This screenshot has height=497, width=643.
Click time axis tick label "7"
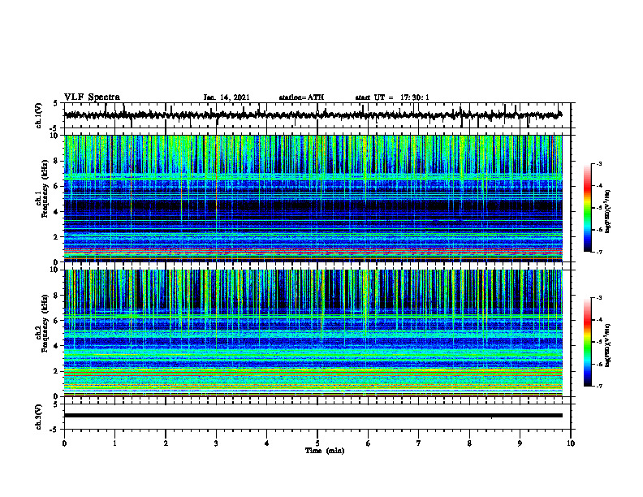419,443
